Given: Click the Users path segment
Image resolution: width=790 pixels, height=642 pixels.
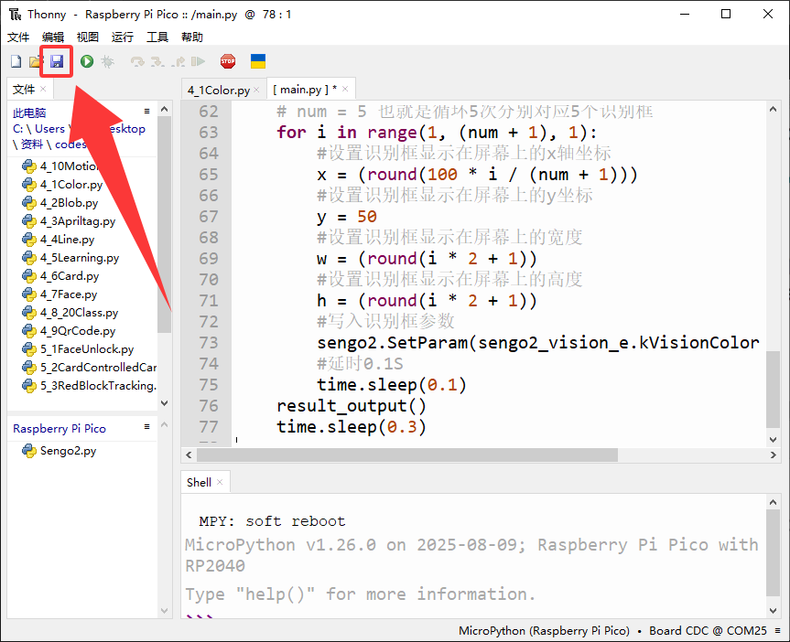Looking at the screenshot, I should tap(49, 129).
